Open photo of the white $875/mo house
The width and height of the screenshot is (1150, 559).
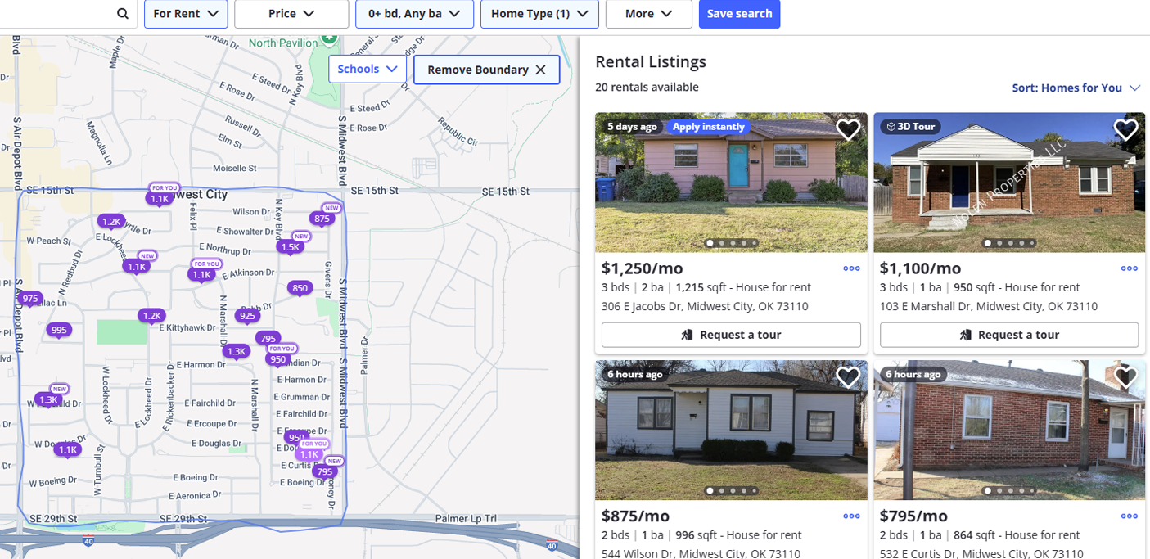[x=731, y=431]
